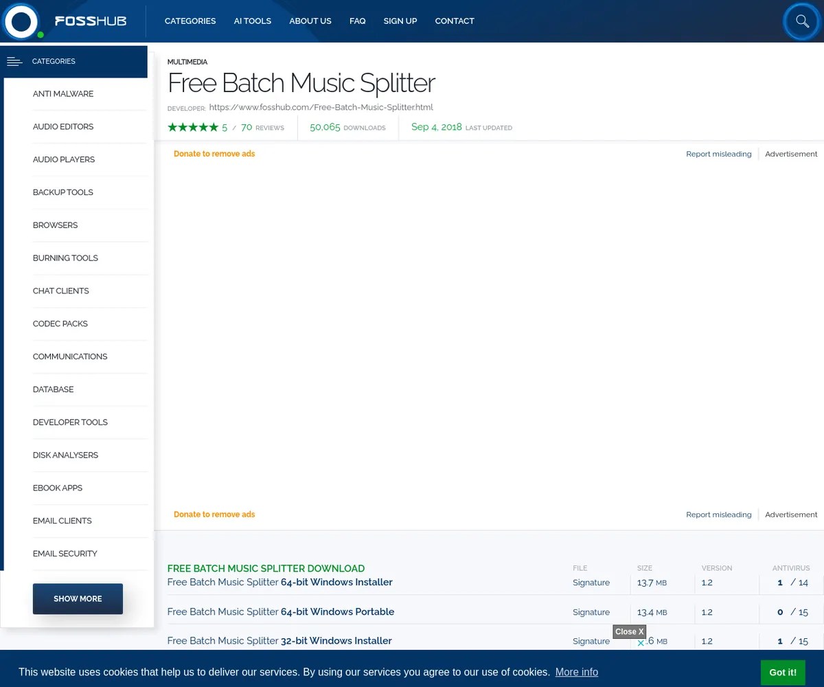Click the More info cookie link
The width and height of the screenshot is (824, 687).
pyautogui.click(x=577, y=672)
